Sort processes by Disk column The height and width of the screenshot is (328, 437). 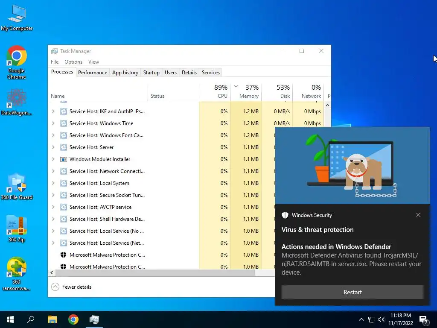277,92
